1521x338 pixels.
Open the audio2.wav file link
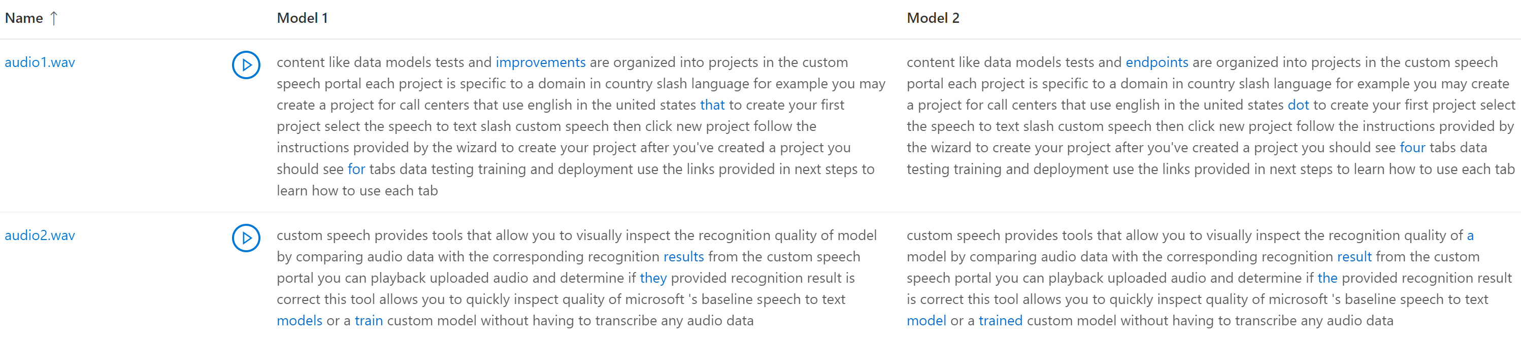40,235
